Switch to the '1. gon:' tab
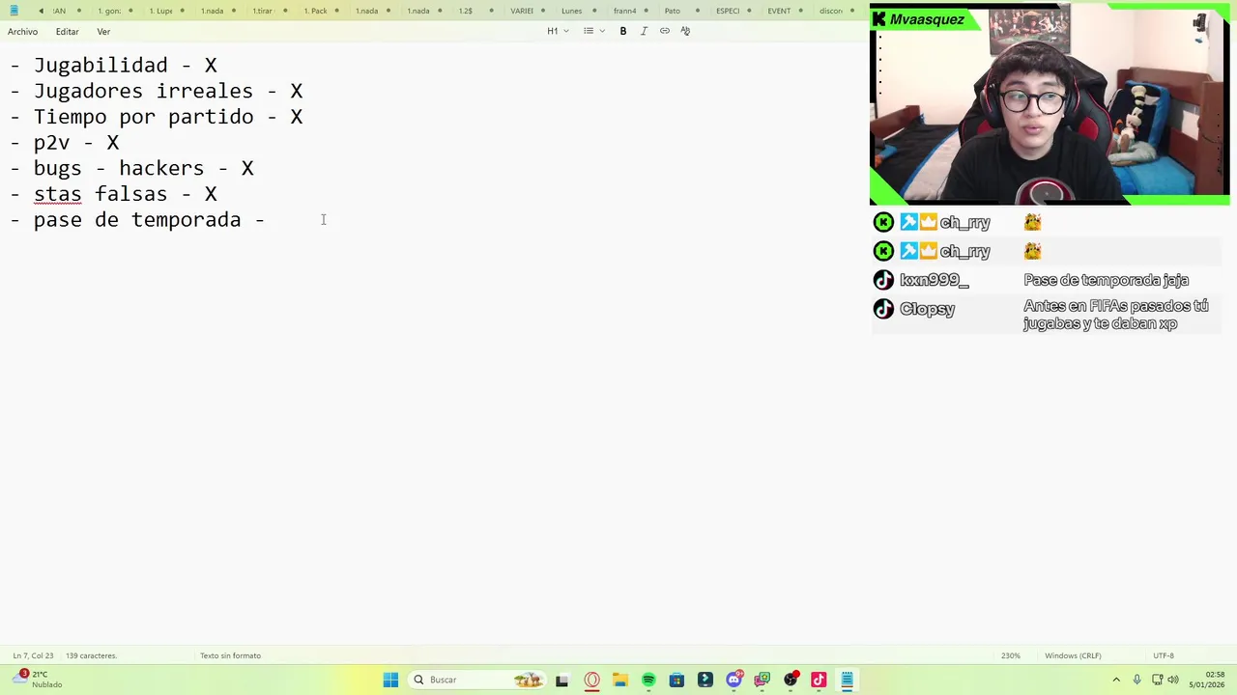Screen dimensions: 1237x695 pos(109,11)
